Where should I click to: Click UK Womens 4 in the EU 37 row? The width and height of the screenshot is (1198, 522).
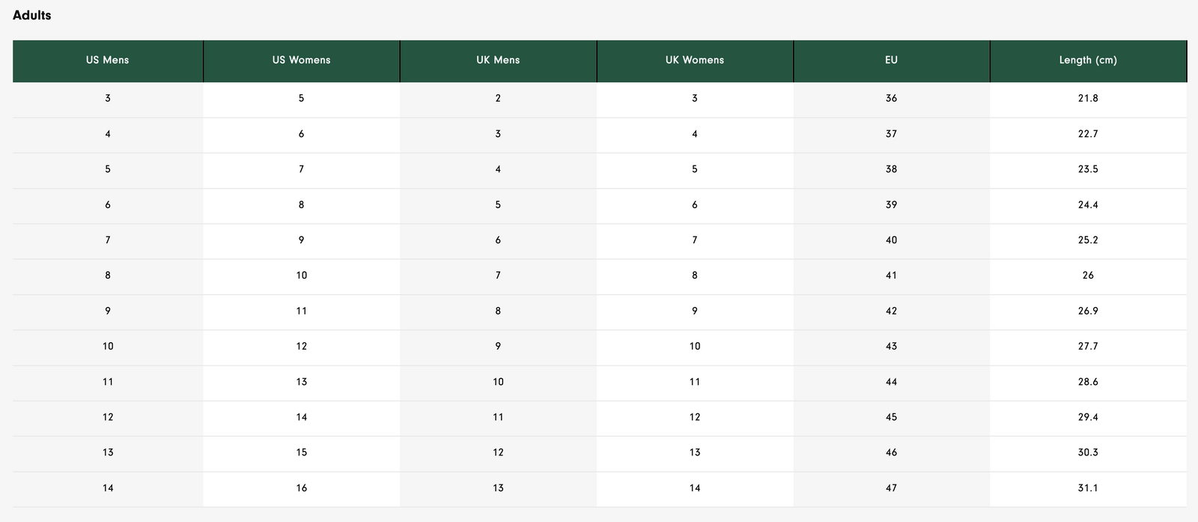click(695, 134)
